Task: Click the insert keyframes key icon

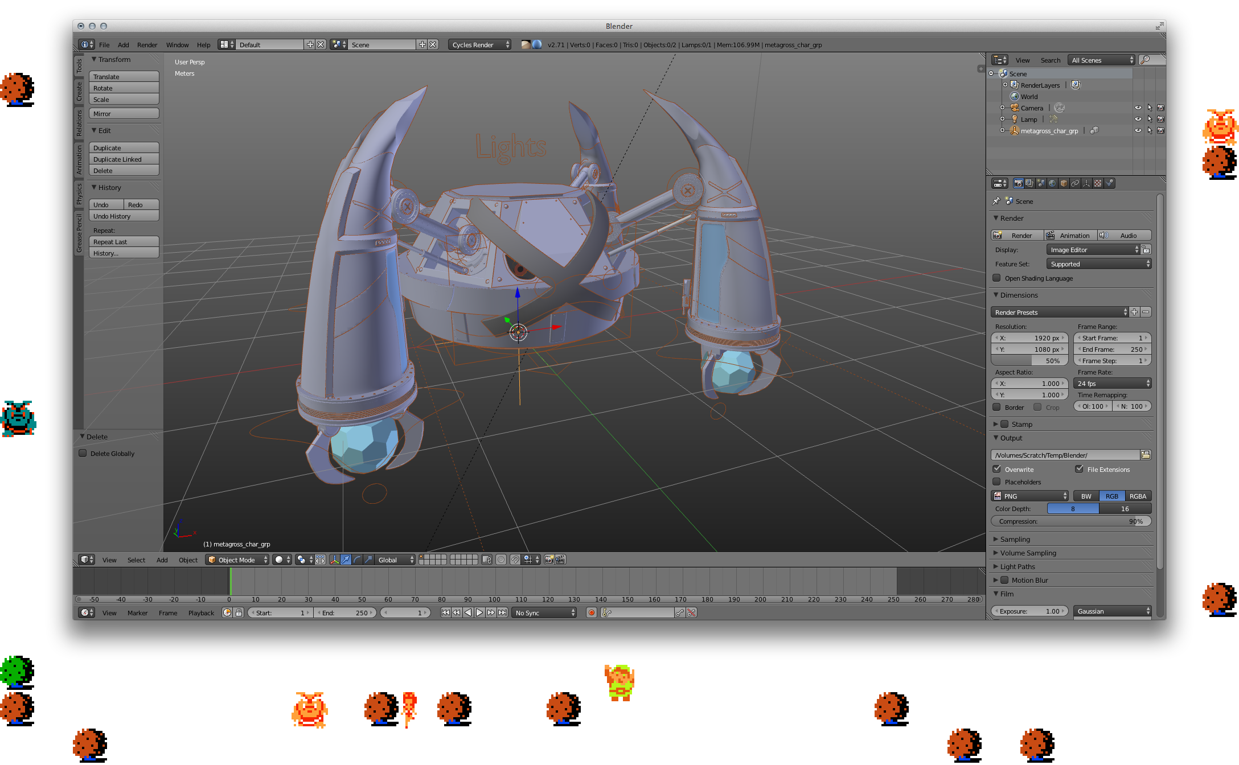Action: point(680,612)
